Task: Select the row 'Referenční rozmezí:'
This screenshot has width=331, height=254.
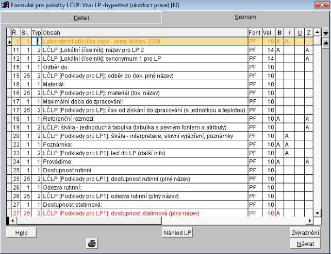Action: tap(145, 118)
